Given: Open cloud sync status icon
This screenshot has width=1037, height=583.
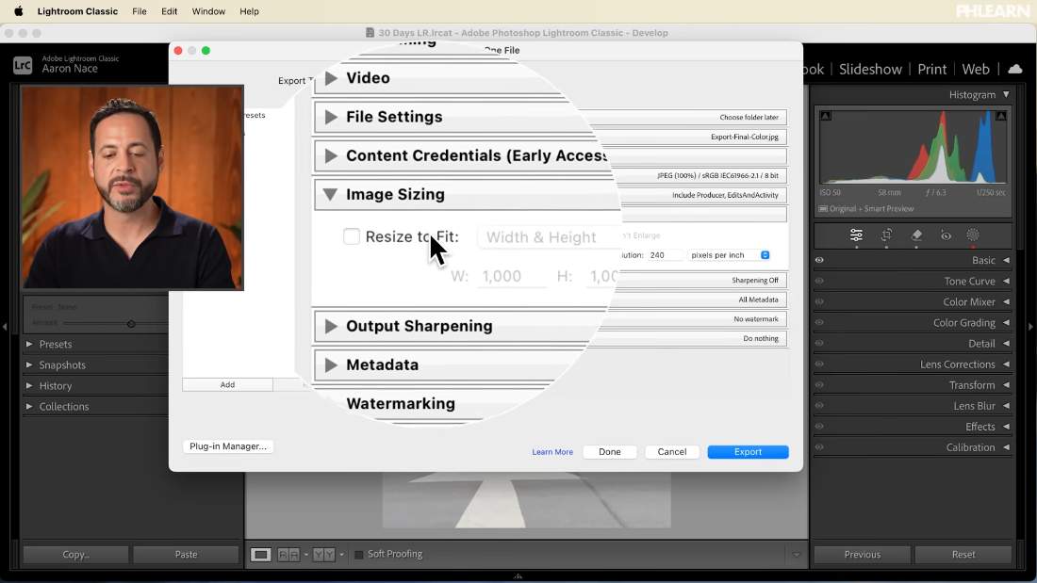Looking at the screenshot, I should coord(1015,69).
